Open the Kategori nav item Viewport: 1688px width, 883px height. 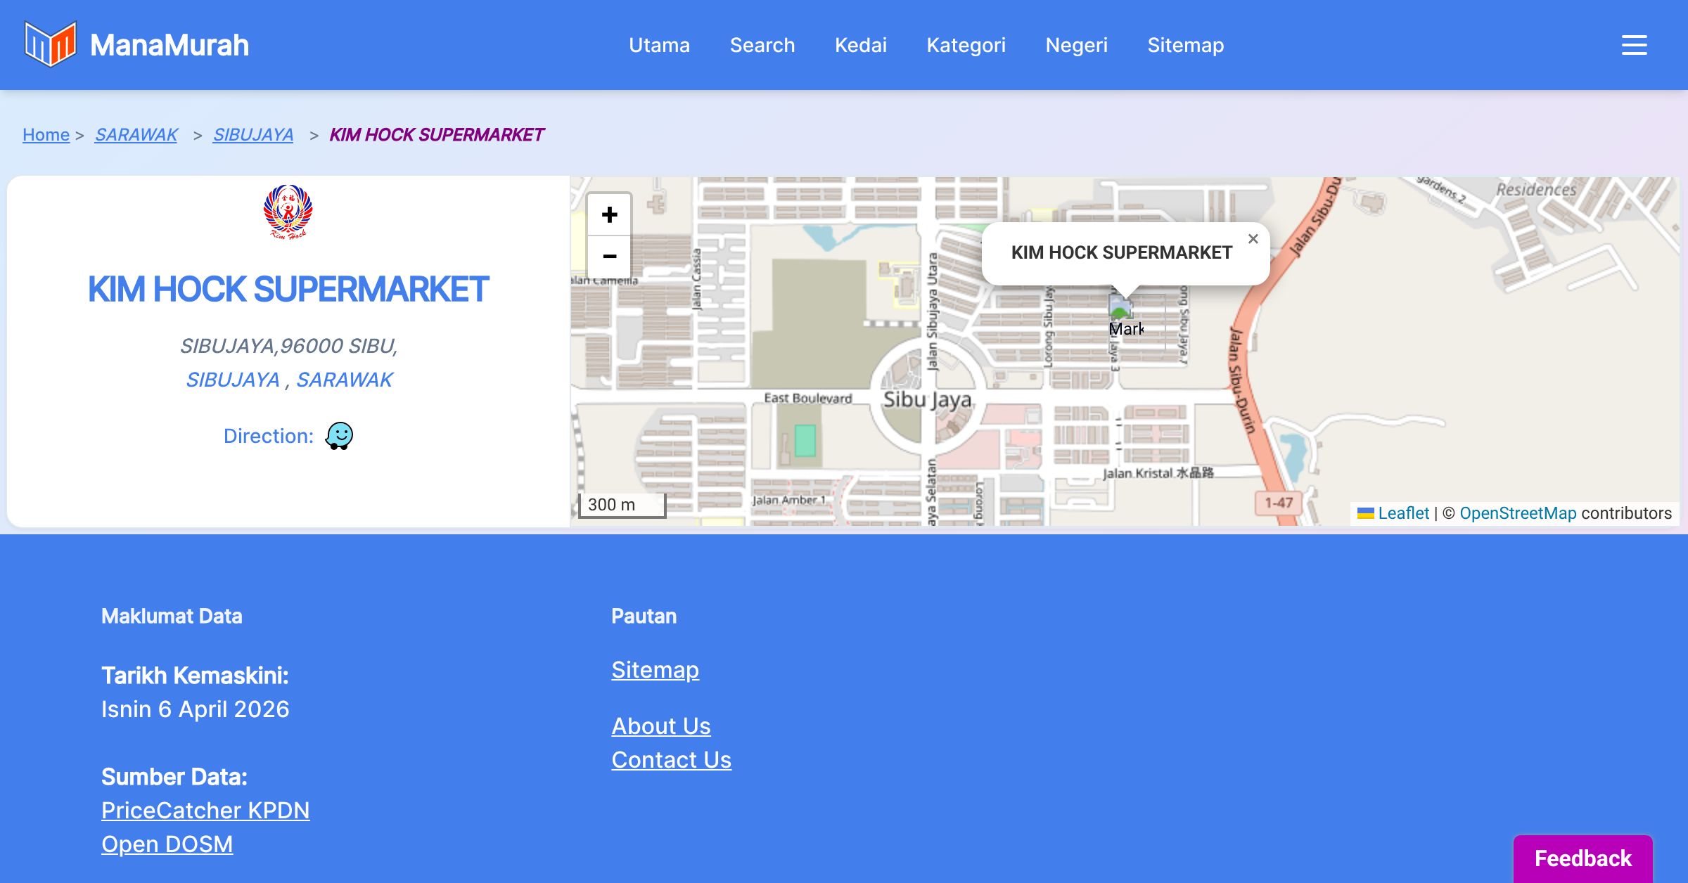tap(966, 45)
